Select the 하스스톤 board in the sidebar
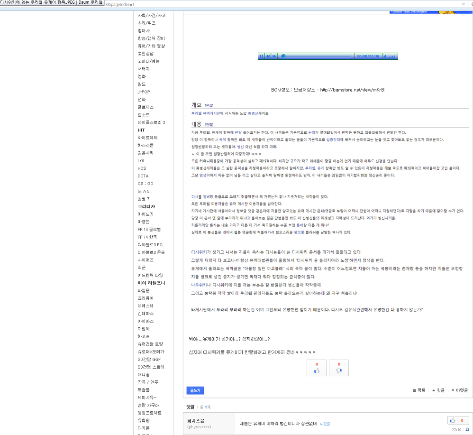The height and width of the screenshot is (435, 473). click(146, 146)
